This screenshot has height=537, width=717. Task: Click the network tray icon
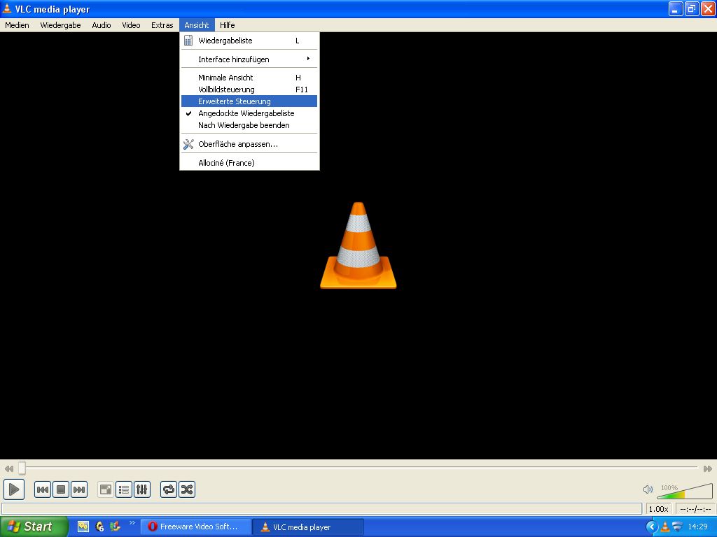point(677,527)
